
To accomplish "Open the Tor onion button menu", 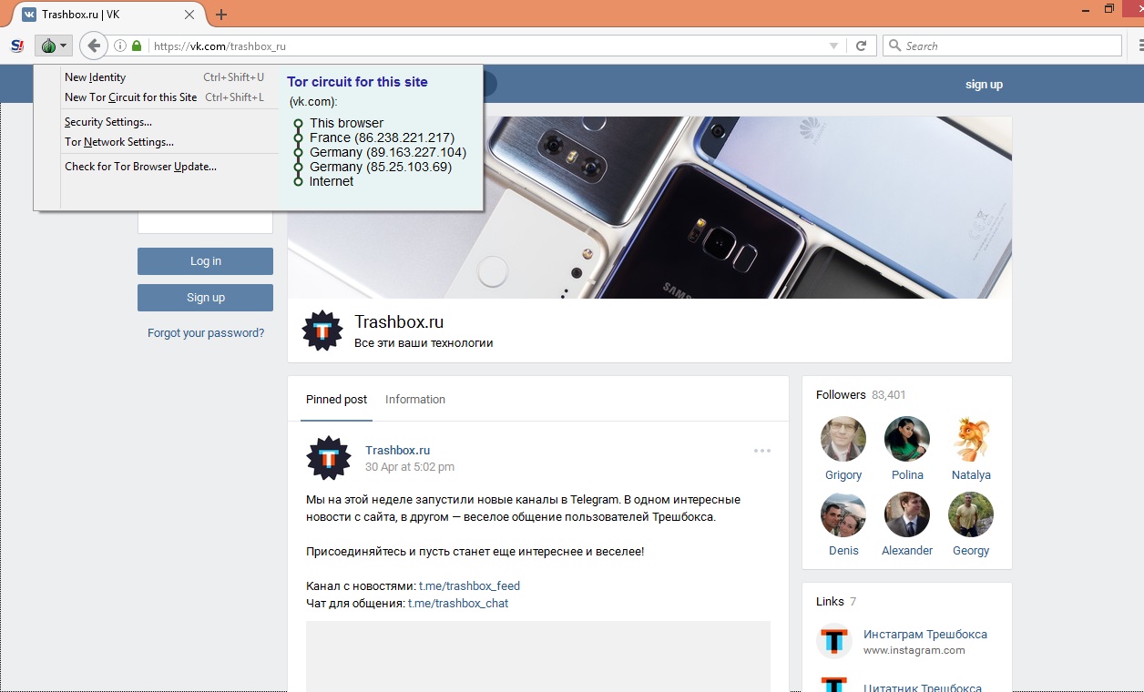I will pyautogui.click(x=54, y=46).
